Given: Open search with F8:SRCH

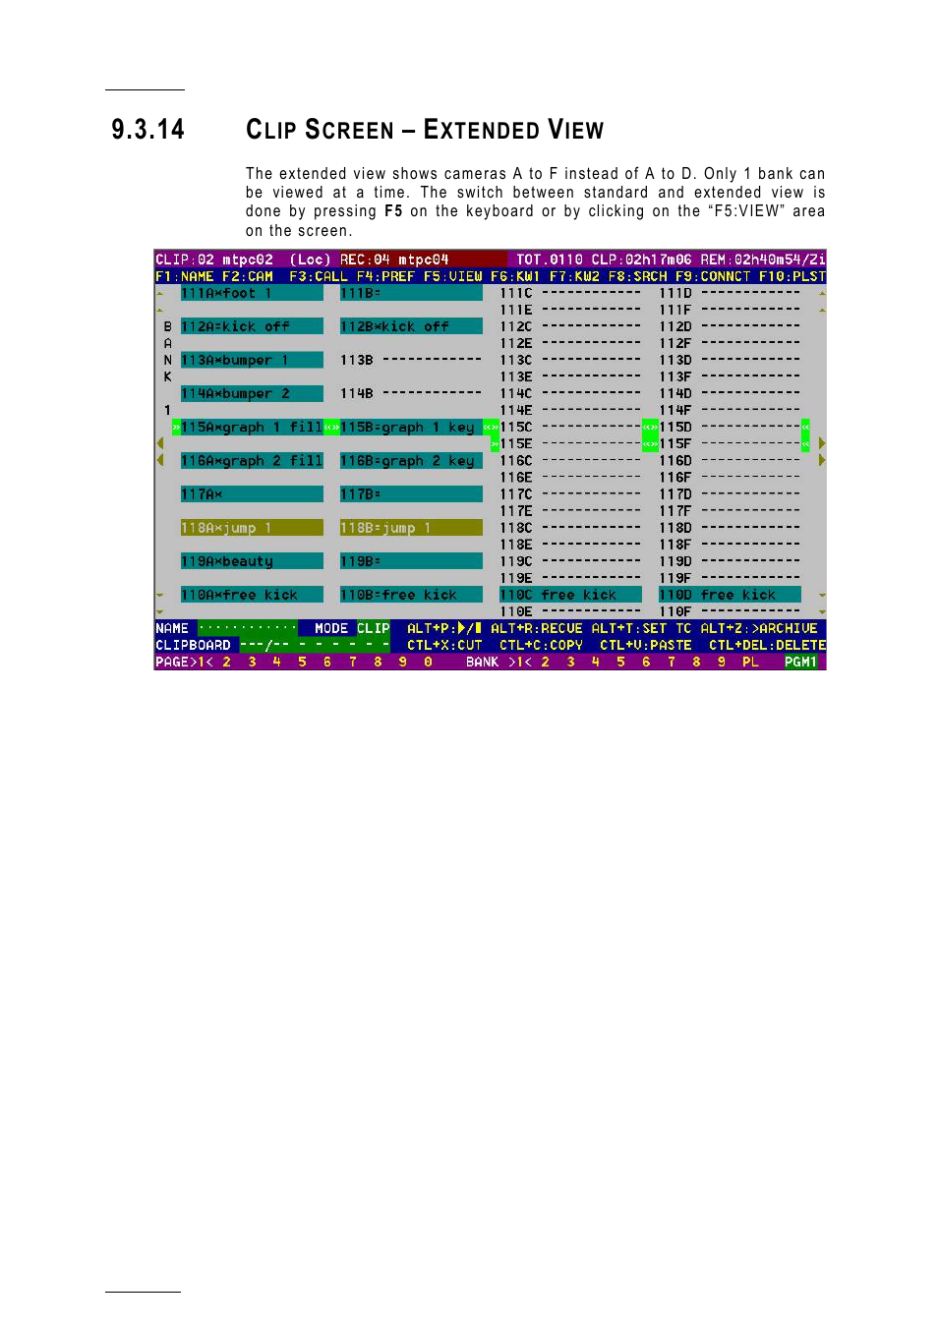Looking at the screenshot, I should tap(637, 277).
